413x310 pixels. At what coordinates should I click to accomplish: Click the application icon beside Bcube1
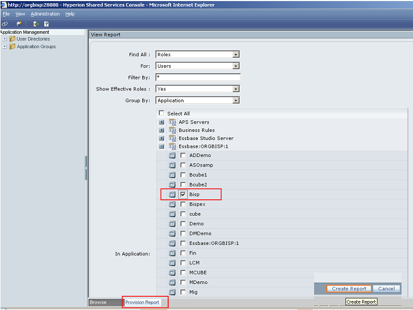[172, 175]
